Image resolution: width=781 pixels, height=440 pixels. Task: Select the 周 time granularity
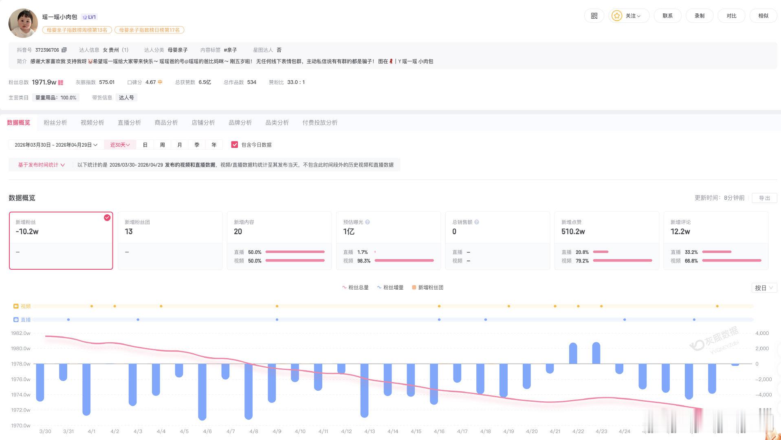(162, 145)
